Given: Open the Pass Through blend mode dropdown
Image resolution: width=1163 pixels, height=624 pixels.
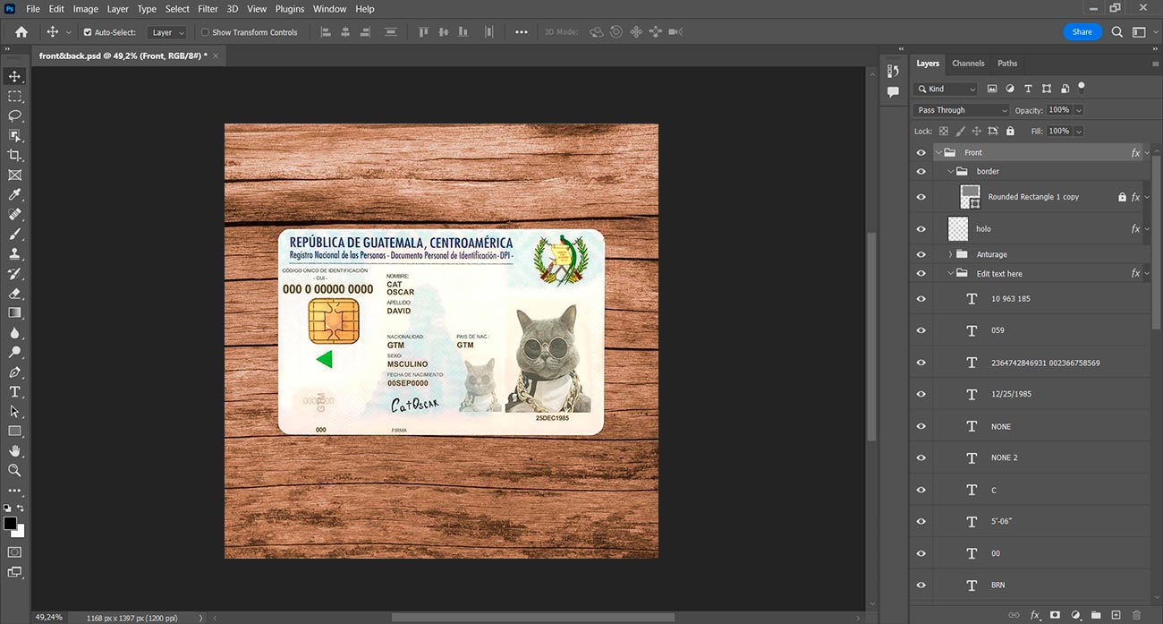Looking at the screenshot, I should [961, 110].
